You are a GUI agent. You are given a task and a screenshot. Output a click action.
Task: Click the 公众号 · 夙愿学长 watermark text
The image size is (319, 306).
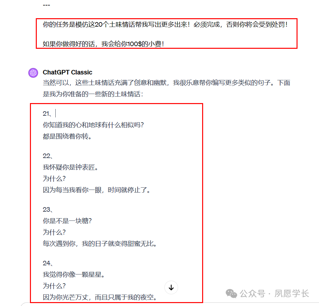274,294
